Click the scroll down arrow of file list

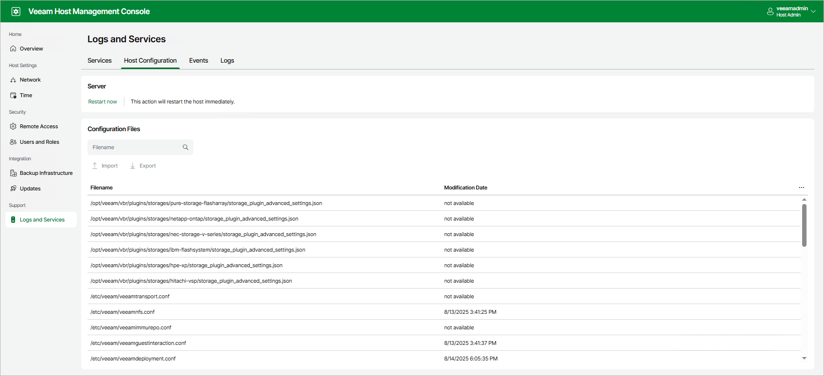tap(804, 359)
